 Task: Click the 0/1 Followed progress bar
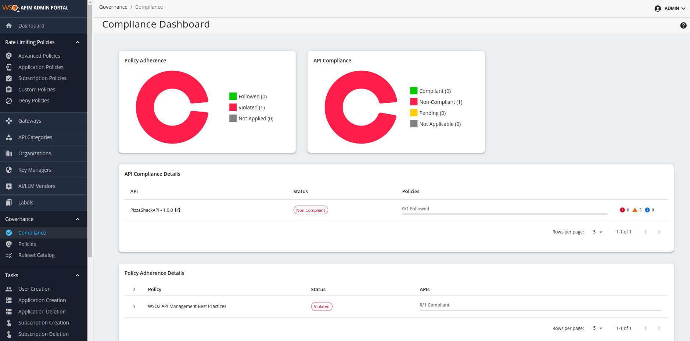(x=504, y=214)
